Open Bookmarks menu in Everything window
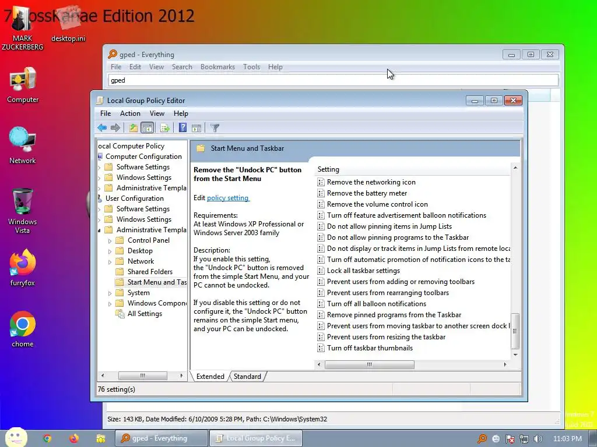The width and height of the screenshot is (597, 447). coord(218,67)
